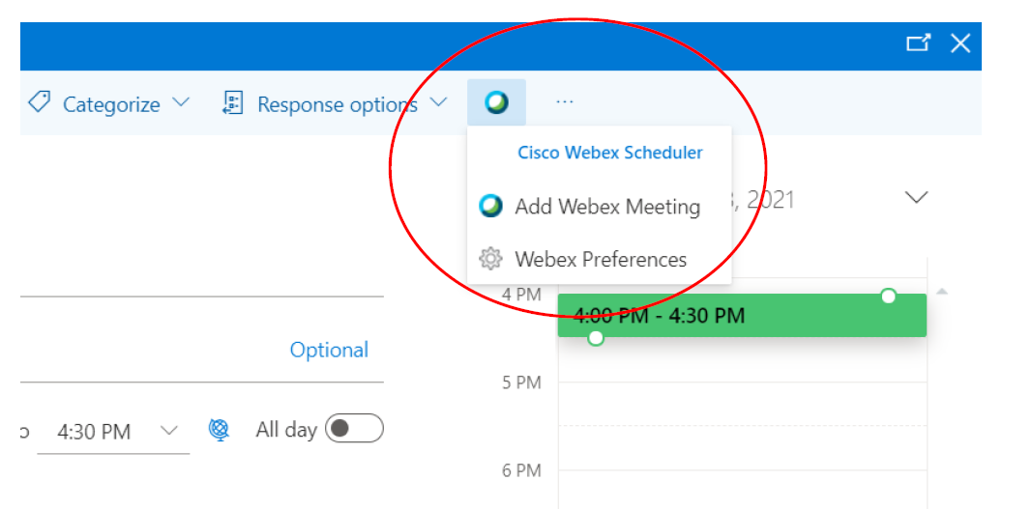
Task: Toggle the All day switch
Action: 354,429
